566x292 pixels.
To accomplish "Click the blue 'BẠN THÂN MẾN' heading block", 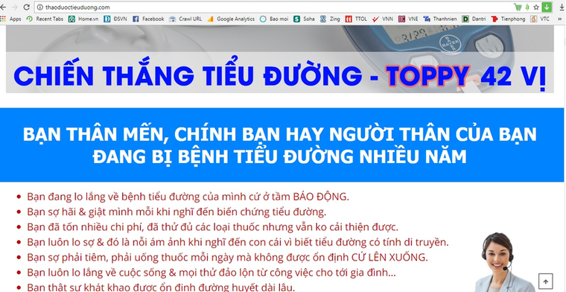I will [x=282, y=145].
